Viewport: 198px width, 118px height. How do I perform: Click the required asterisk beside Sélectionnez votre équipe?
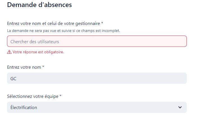tap(60, 96)
